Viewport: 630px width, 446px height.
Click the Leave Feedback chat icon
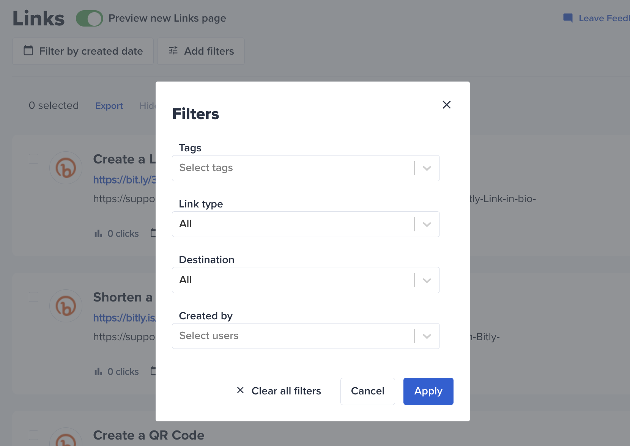point(568,18)
